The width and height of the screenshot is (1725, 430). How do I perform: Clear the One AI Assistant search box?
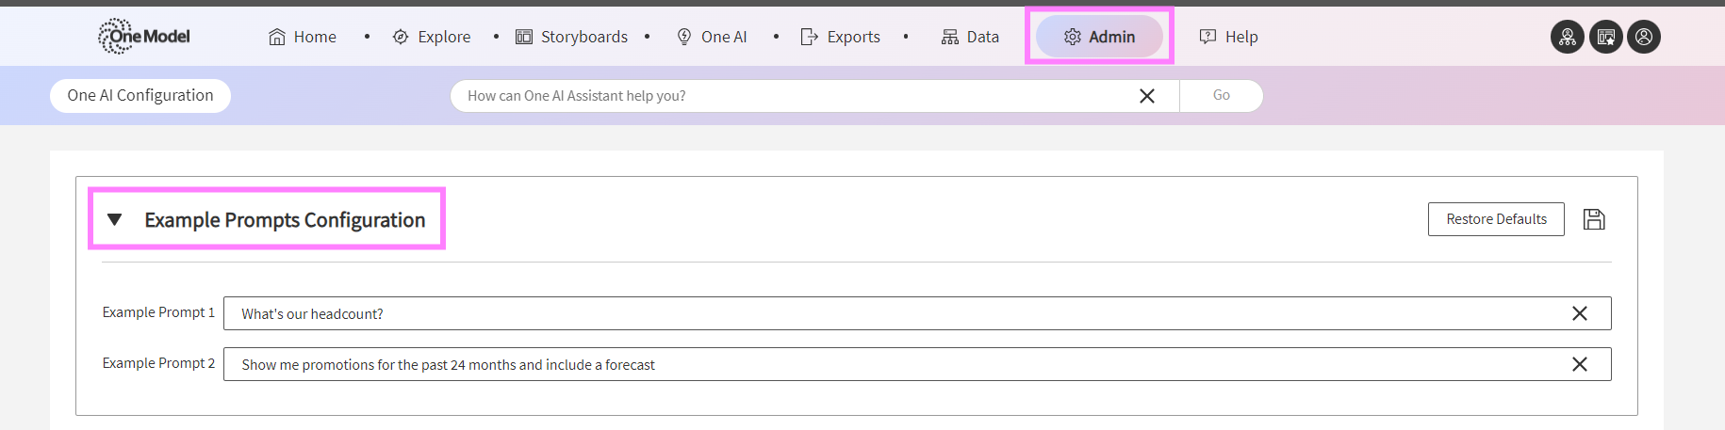[1146, 96]
